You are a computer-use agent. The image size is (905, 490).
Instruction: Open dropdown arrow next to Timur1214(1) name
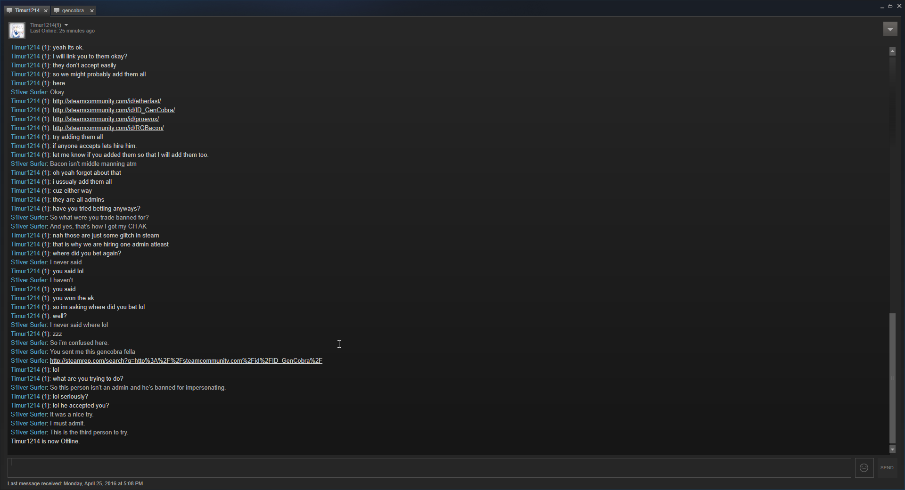tap(66, 25)
